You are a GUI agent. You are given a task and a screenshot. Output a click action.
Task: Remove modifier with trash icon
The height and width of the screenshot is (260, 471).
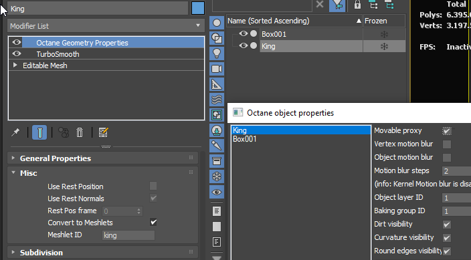(x=80, y=132)
